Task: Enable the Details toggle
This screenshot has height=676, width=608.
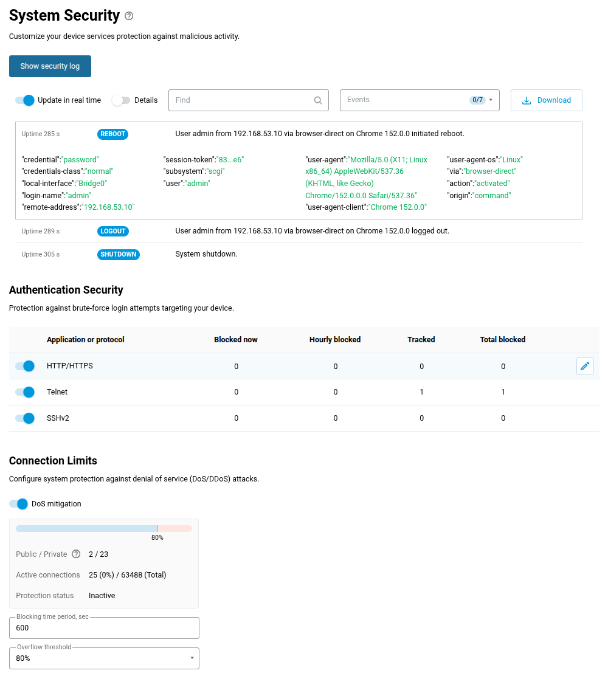Action: [121, 100]
